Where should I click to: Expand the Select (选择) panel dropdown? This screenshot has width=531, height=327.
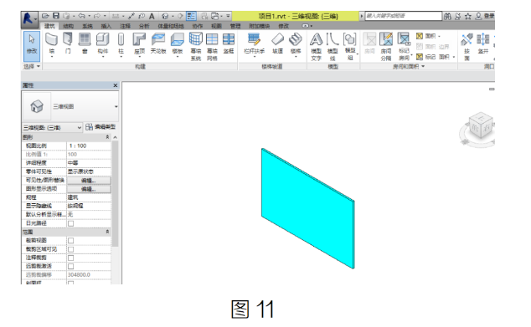click(x=32, y=66)
